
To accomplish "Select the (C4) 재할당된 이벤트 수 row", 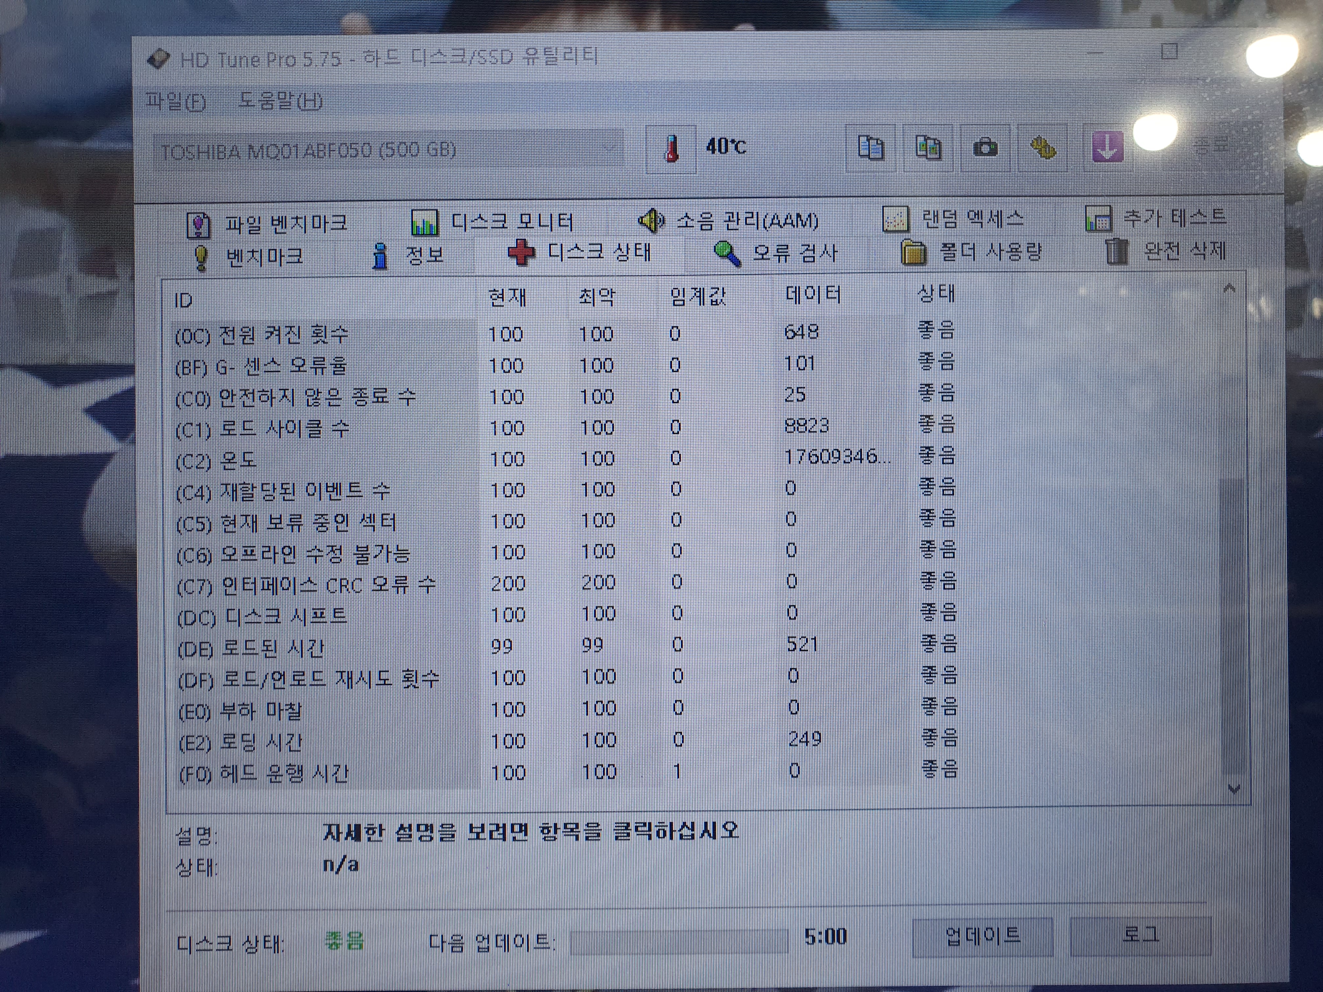I will 565,490.
